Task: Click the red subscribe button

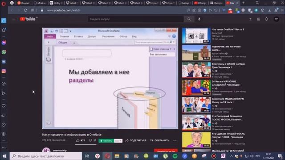Action: 166,151
